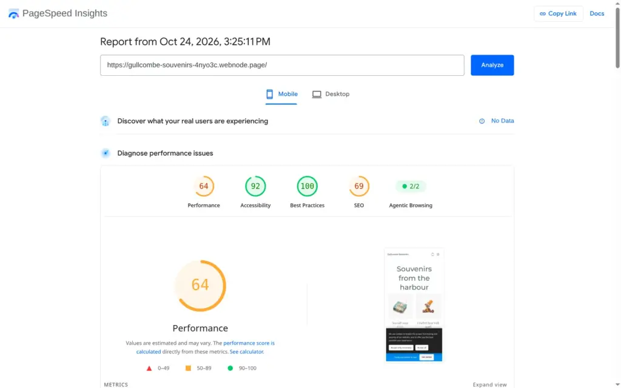
Task: Click the Accessibility label under score 92
Action: click(255, 205)
